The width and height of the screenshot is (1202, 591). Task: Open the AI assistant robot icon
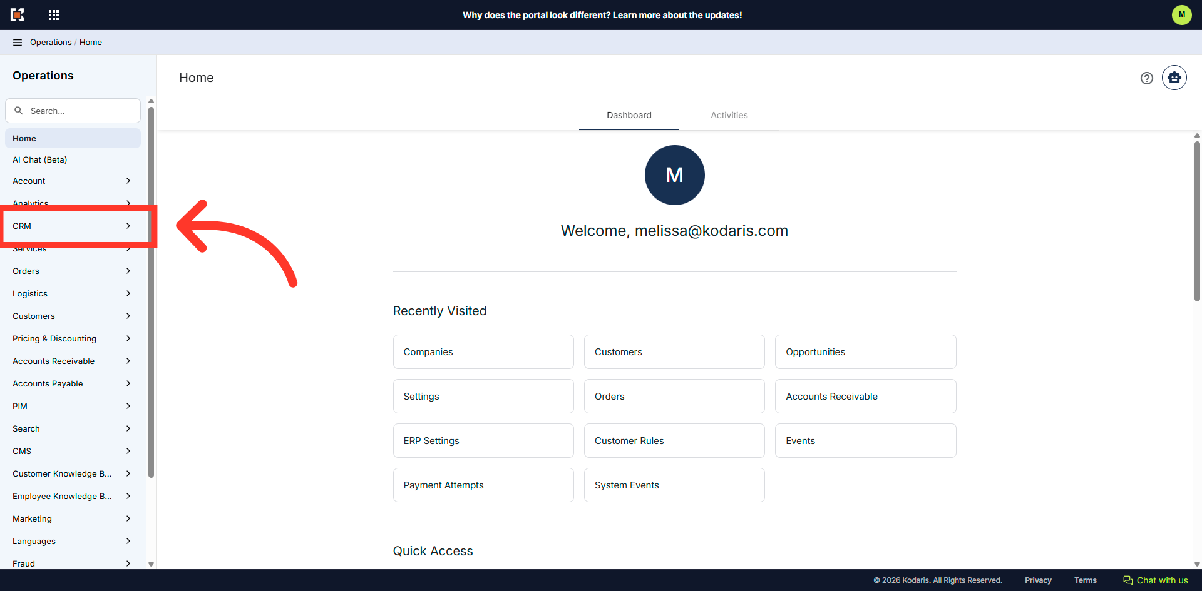point(1174,78)
